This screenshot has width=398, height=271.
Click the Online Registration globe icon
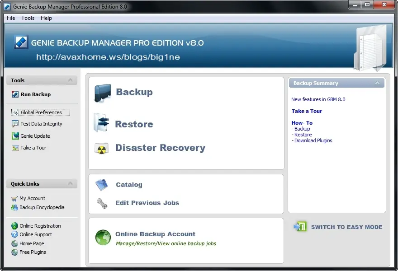tap(15, 226)
